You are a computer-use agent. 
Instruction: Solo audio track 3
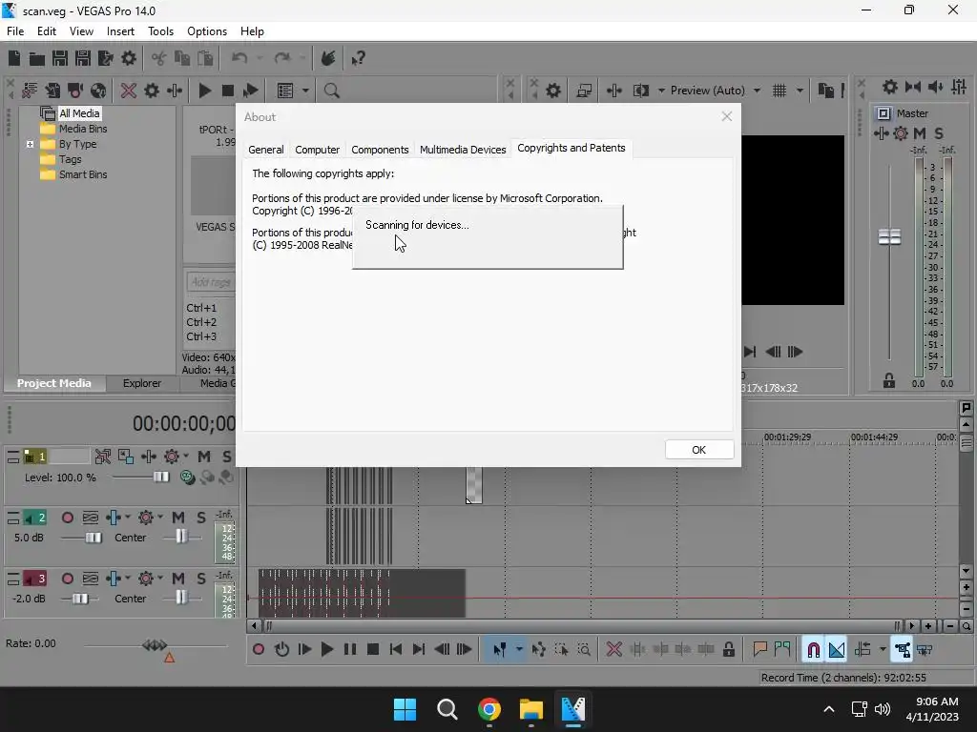pyautogui.click(x=200, y=579)
